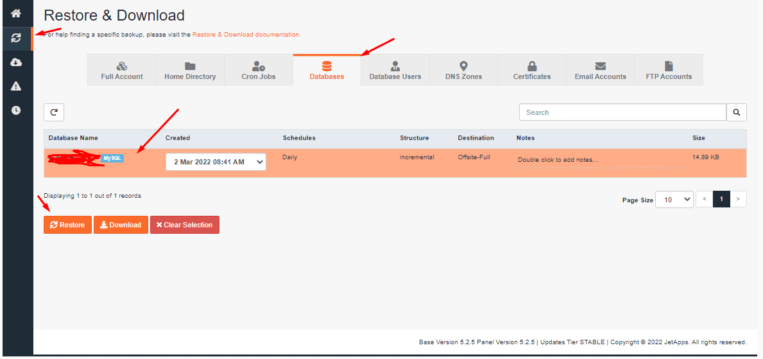
Task: Open the home dashboard icon in sidebar
Action: pyautogui.click(x=16, y=13)
